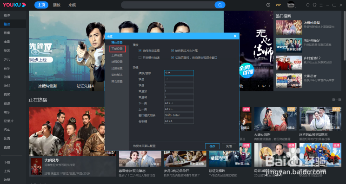The width and height of the screenshot is (346, 184).
Task: Click the 换一换 link
Action: pos(337,100)
